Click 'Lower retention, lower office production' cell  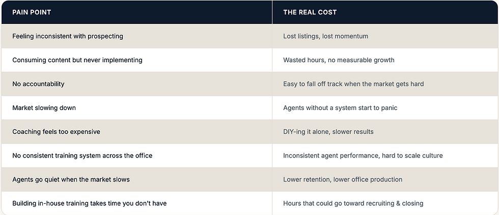coord(385,179)
